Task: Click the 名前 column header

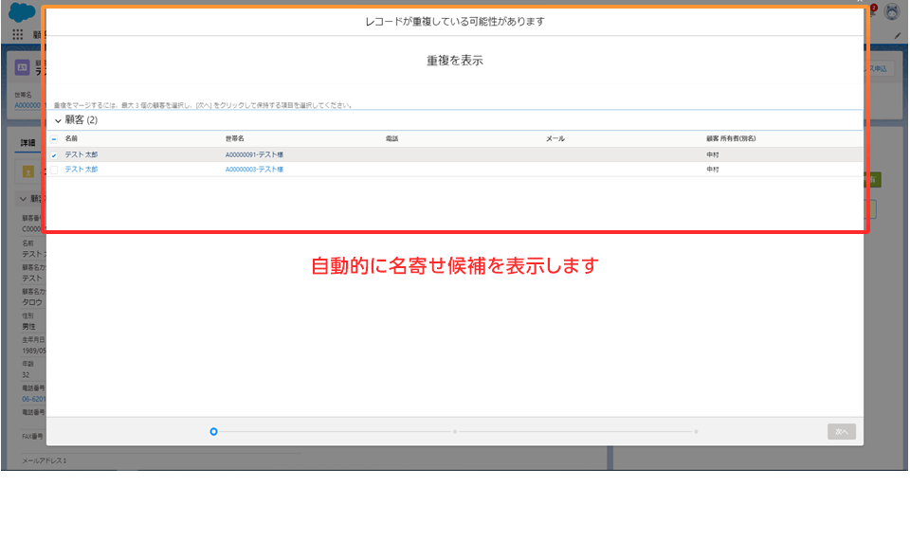Action: pyautogui.click(x=71, y=138)
